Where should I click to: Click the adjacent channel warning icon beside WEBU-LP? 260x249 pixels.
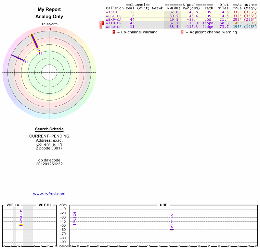(x=100, y=27)
